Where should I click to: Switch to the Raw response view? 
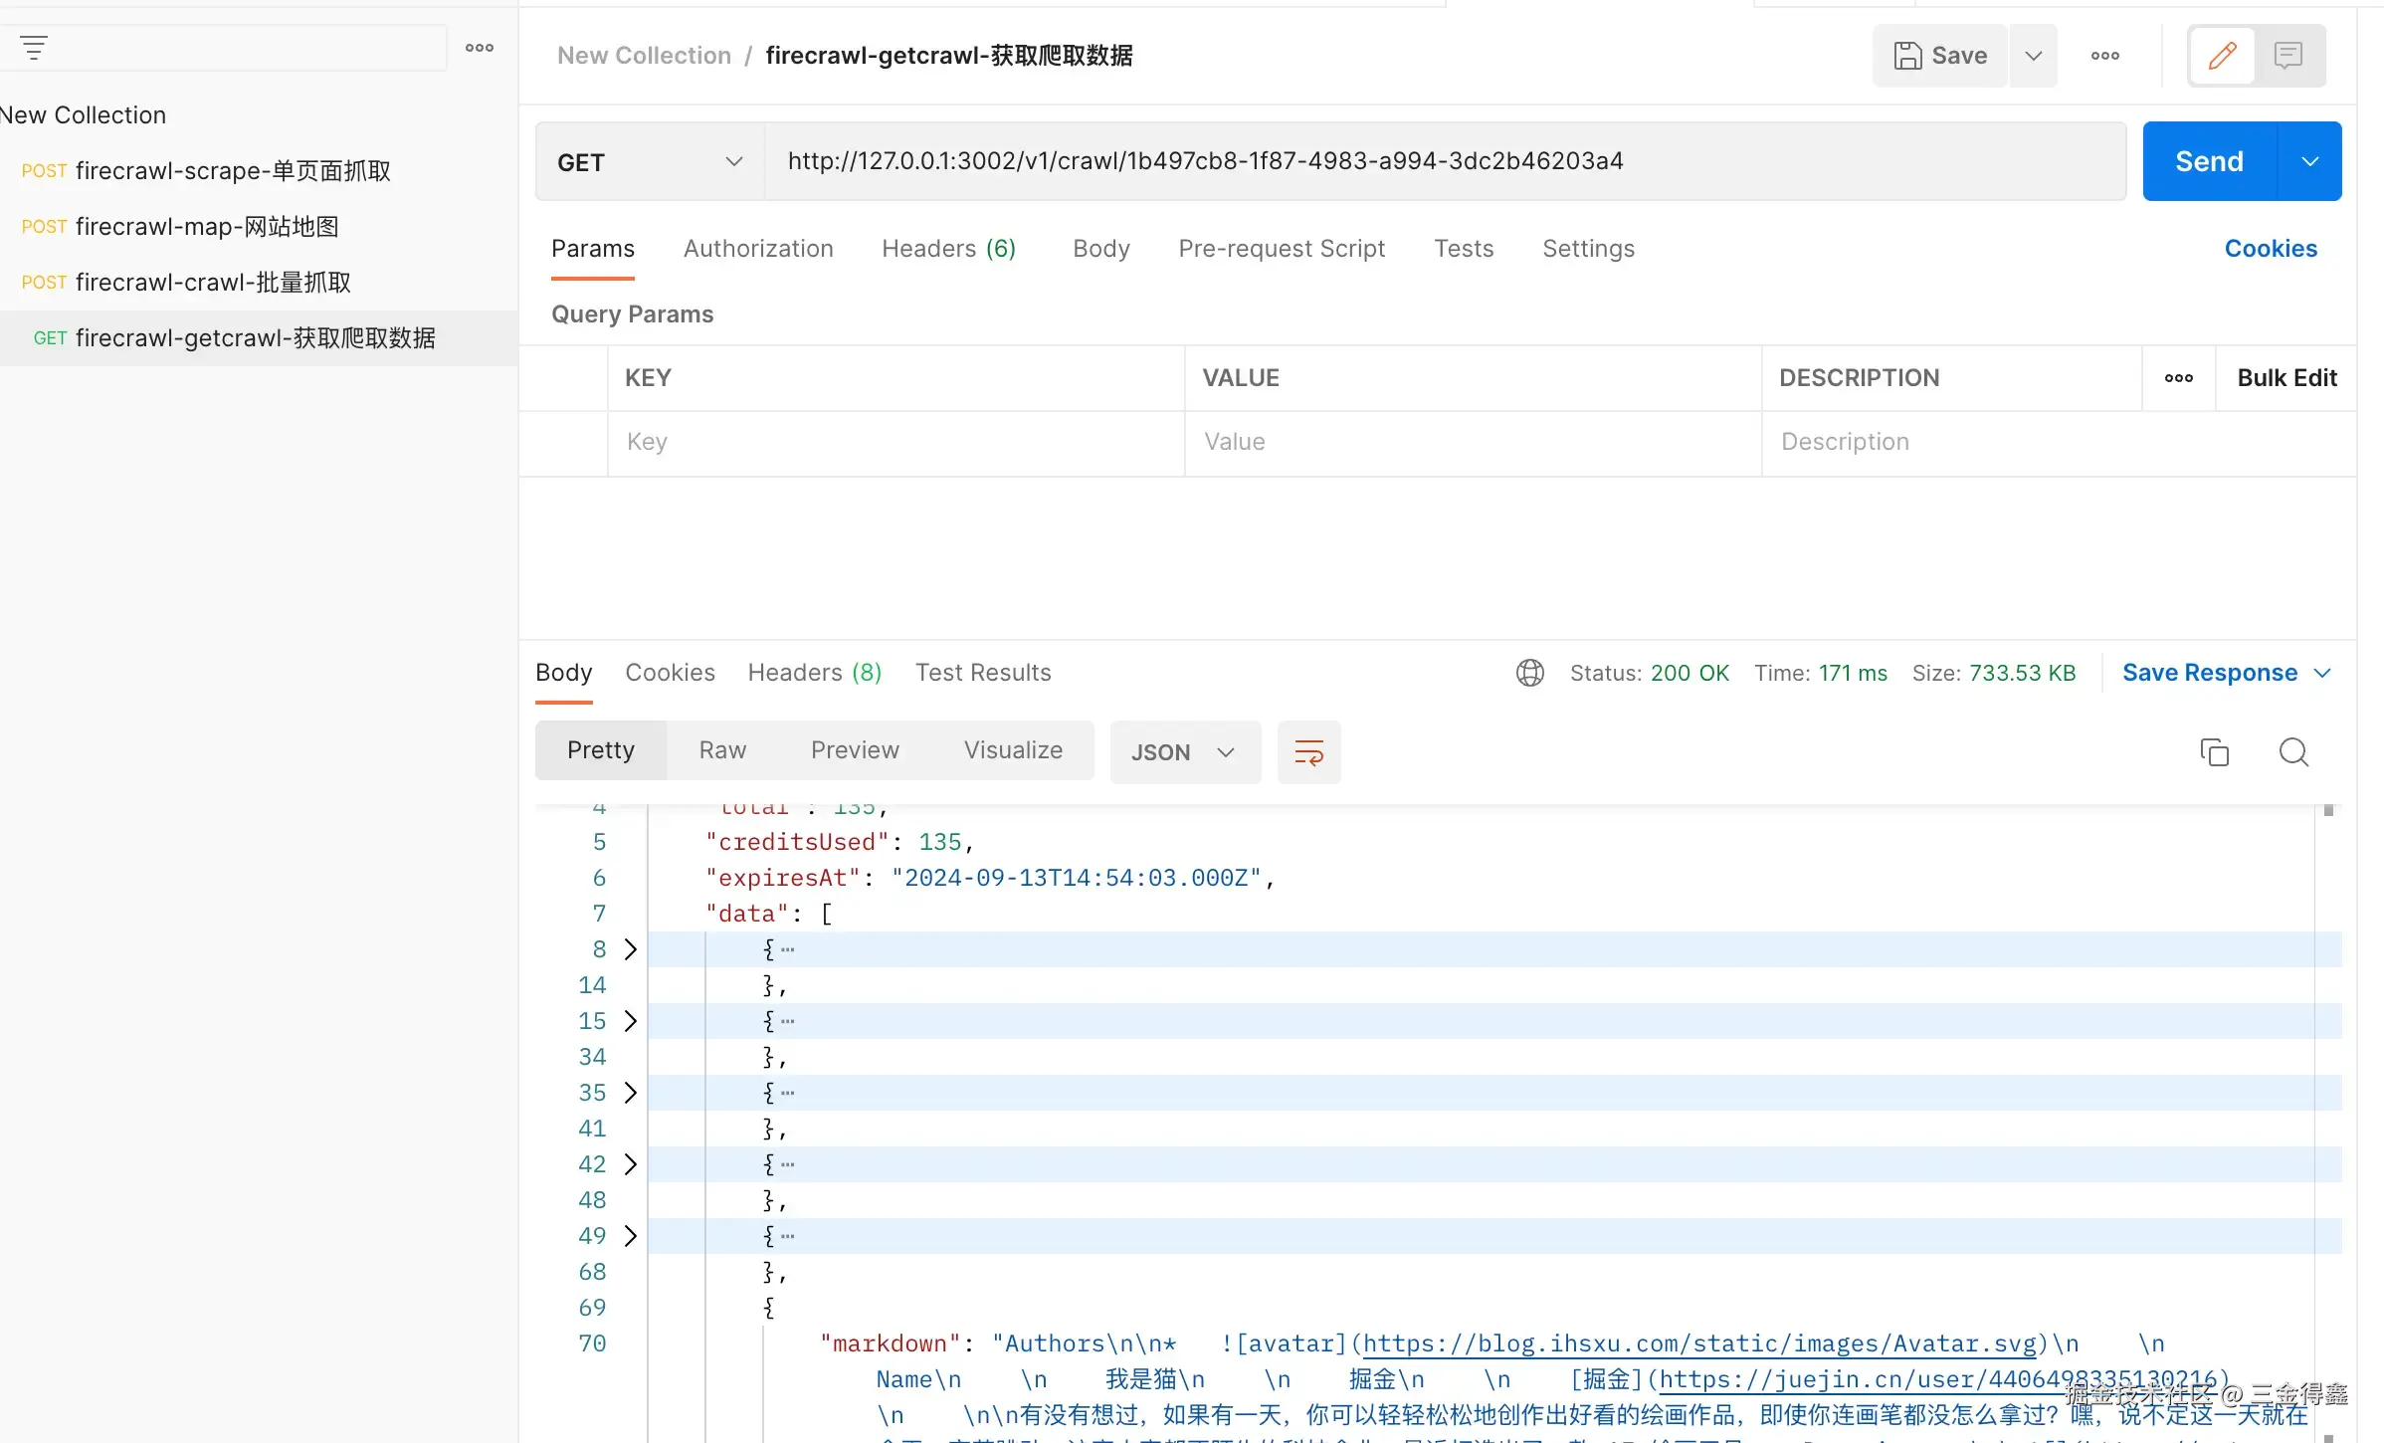click(x=722, y=750)
